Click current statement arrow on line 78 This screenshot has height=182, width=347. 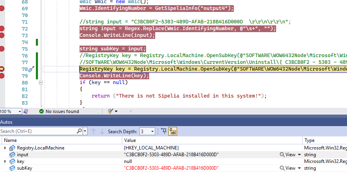point(2,69)
